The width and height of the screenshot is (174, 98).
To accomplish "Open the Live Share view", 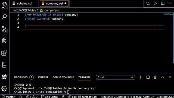I will 4,77.
